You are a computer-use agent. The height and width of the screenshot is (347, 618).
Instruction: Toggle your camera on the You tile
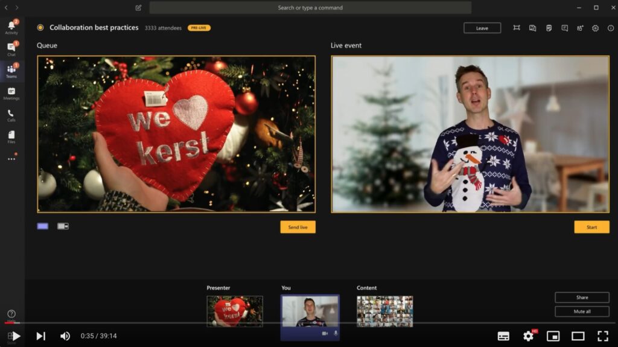pyautogui.click(x=325, y=333)
